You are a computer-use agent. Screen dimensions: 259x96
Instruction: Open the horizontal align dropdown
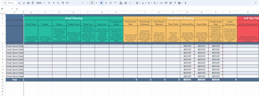pyautogui.click(x=138, y=3)
